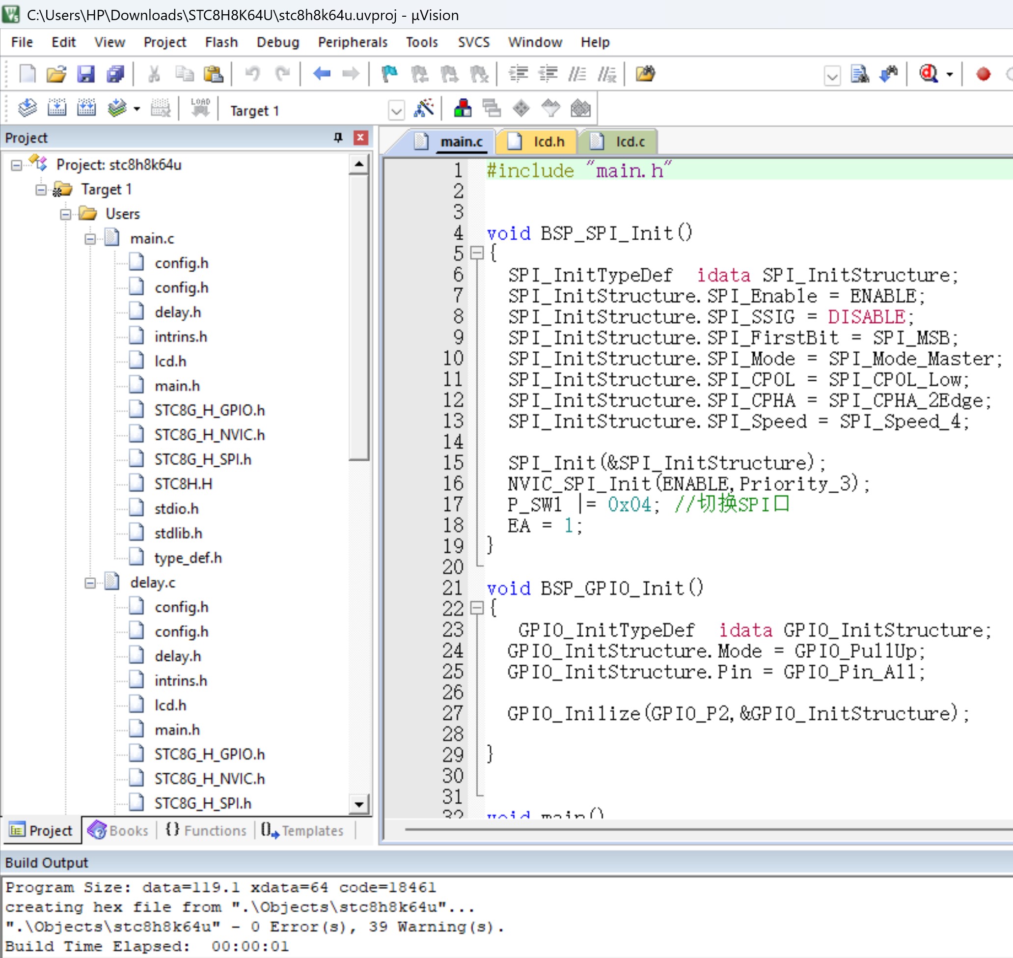Open Options for Target magic wand
This screenshot has height=958, width=1013.
pyautogui.click(x=424, y=108)
